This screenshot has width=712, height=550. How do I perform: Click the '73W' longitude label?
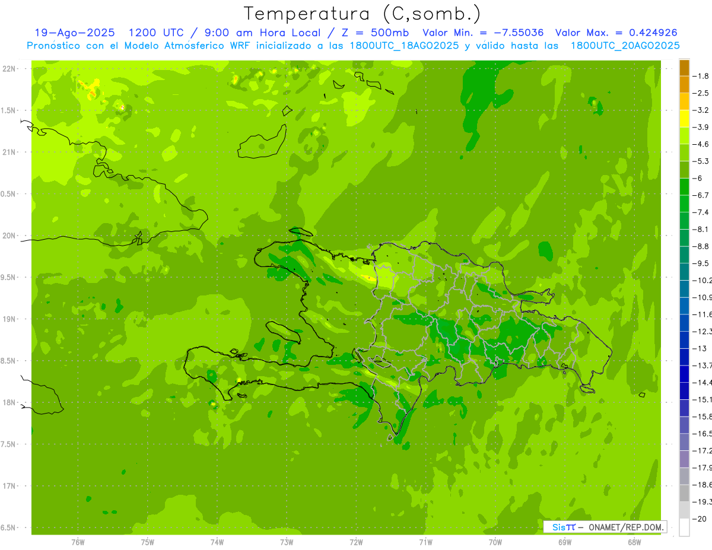287,542
